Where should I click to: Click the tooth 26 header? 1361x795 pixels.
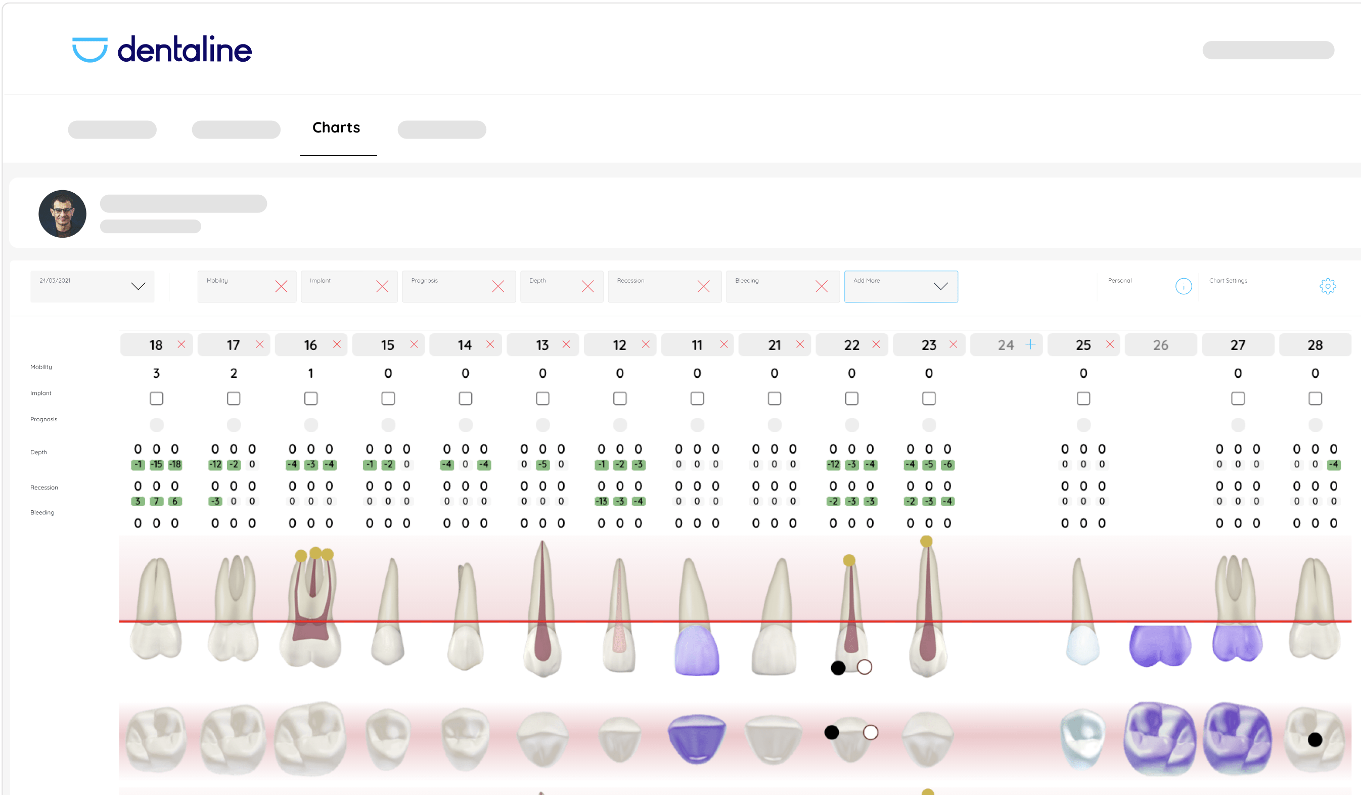pyautogui.click(x=1160, y=345)
